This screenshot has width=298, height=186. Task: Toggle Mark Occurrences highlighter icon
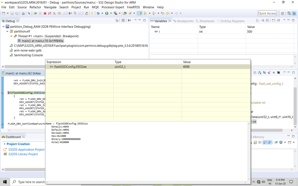pos(139,13)
